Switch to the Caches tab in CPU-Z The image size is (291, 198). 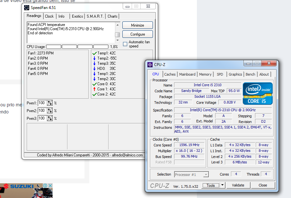tap(170, 74)
